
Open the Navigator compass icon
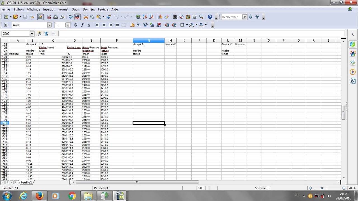click(182, 17)
